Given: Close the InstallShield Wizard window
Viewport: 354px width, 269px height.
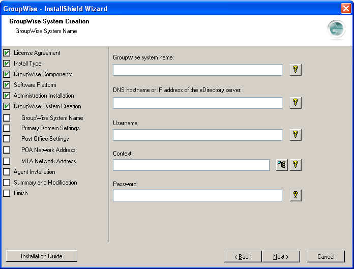Looking at the screenshot, I should [345, 9].
